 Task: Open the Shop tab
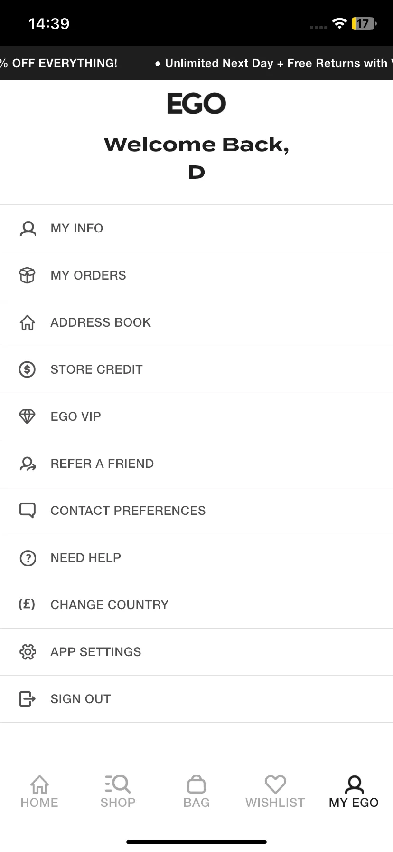118,792
